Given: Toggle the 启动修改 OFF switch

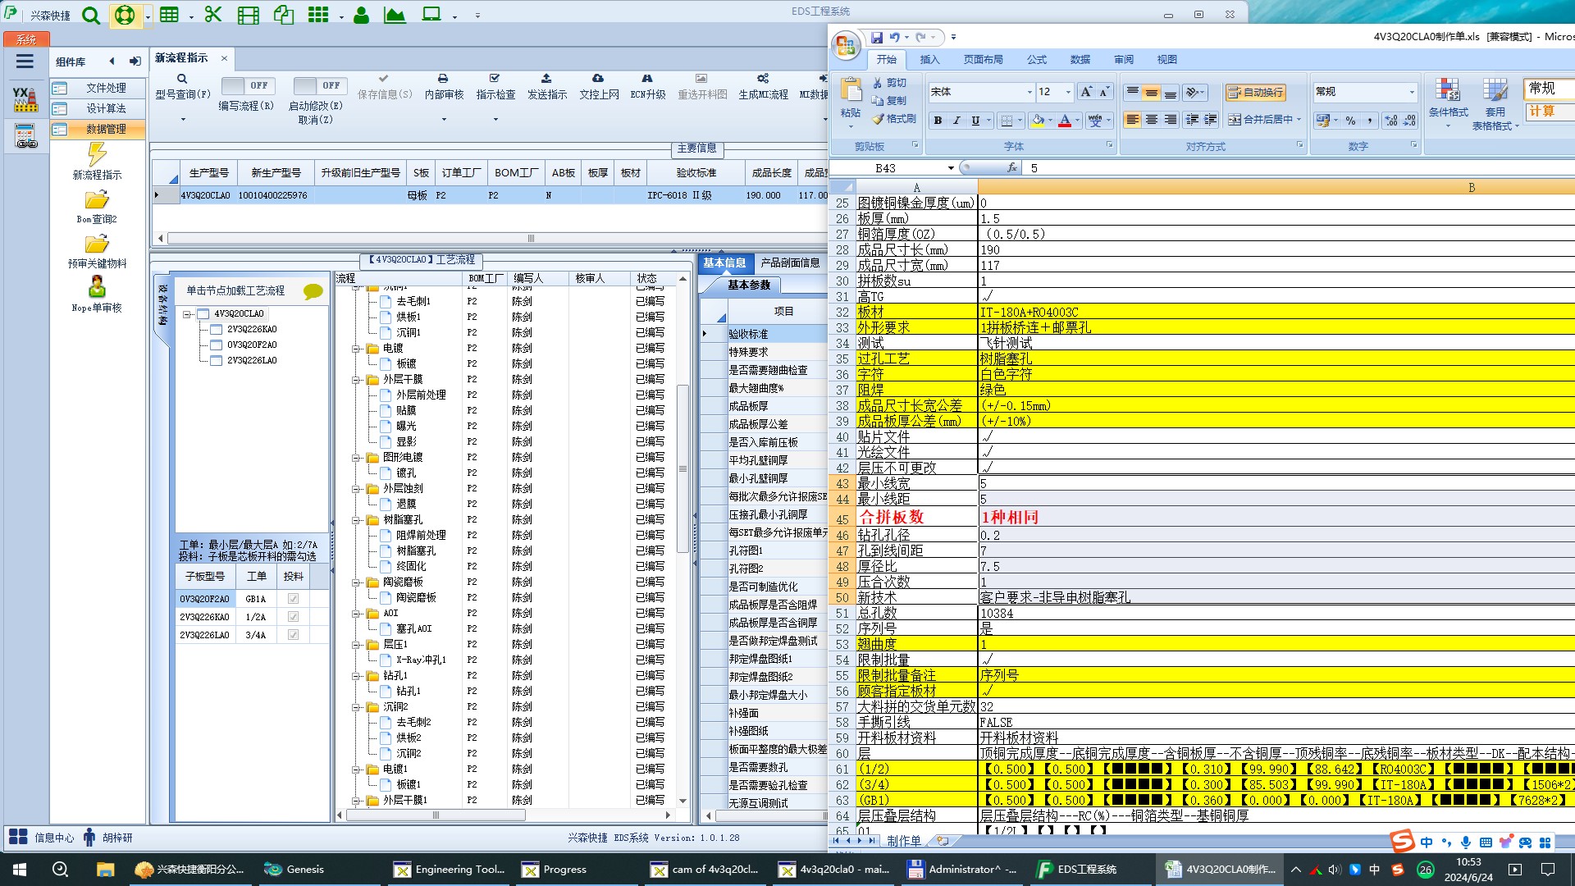Looking at the screenshot, I should tap(321, 85).
